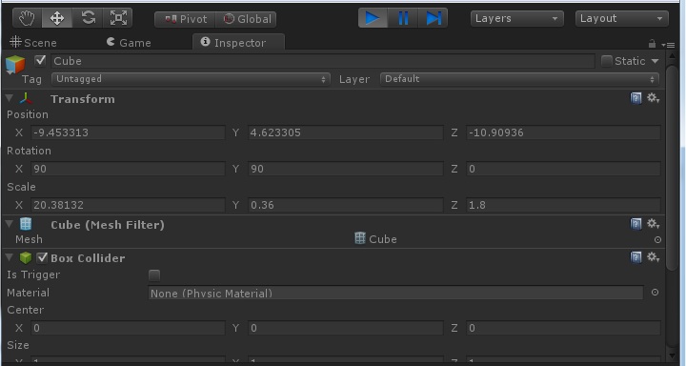Select the Inspector tab
The image size is (686, 366).
[238, 42]
